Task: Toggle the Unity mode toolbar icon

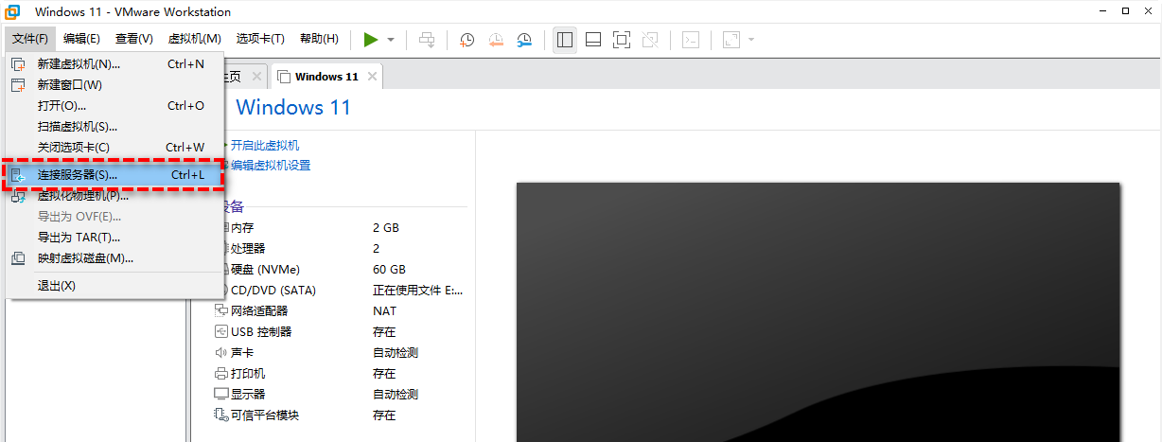Action: (x=649, y=40)
